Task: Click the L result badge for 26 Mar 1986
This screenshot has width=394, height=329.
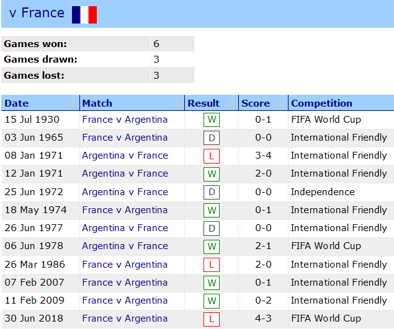Action: coord(212,265)
